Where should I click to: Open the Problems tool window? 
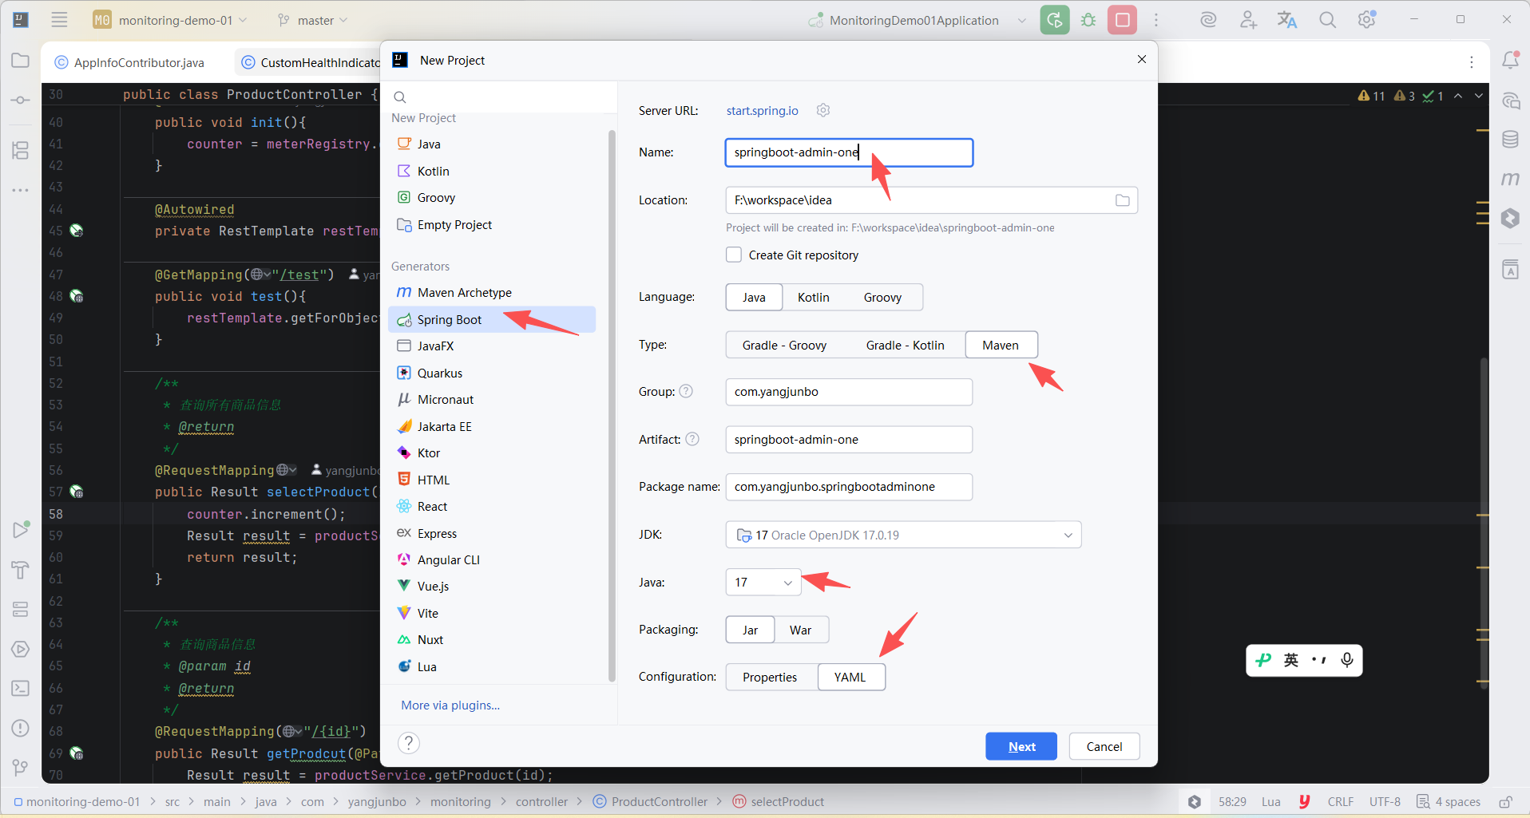[21, 728]
